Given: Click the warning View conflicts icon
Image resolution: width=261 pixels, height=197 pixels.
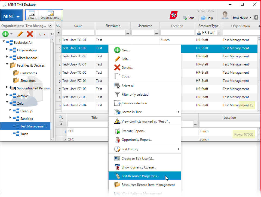Looking at the screenshot, I should [x=117, y=121].
